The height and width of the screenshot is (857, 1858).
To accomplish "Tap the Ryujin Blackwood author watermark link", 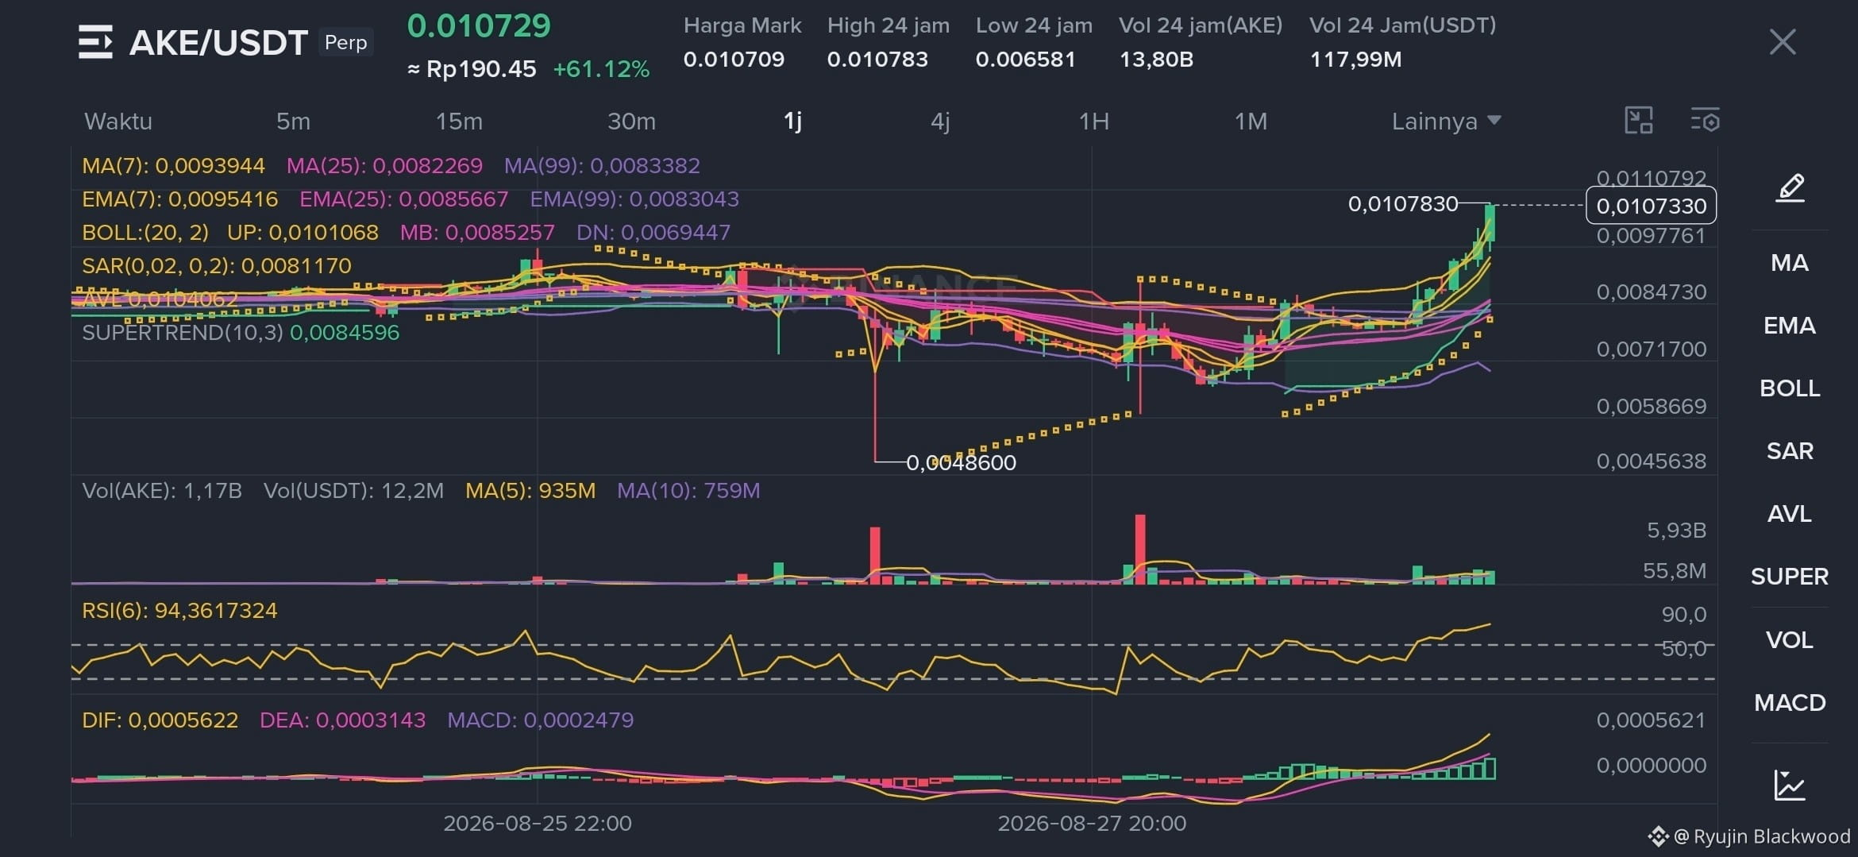I will pyautogui.click(x=1749, y=836).
